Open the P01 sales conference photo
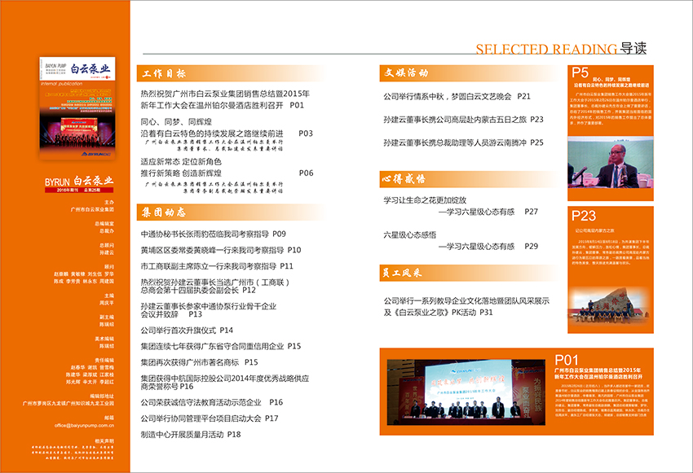 pos(503,413)
